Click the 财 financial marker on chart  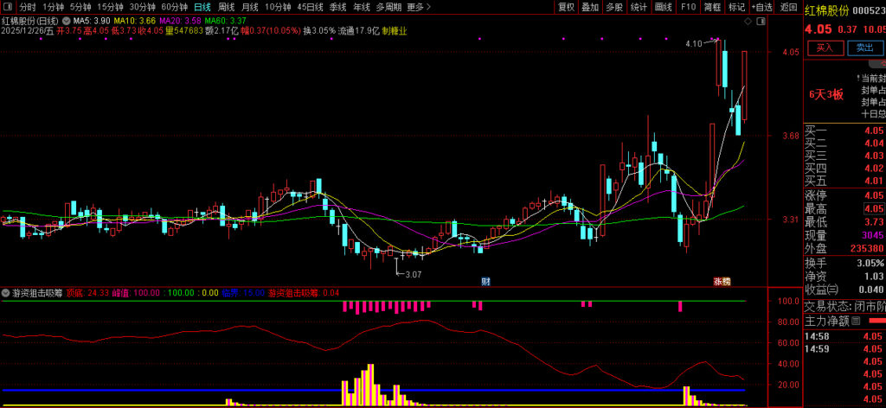pyautogui.click(x=485, y=281)
